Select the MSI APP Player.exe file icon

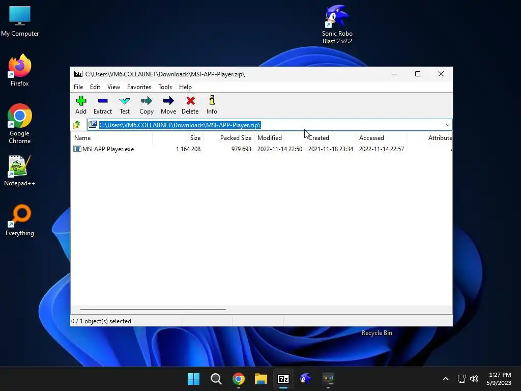[x=77, y=149]
